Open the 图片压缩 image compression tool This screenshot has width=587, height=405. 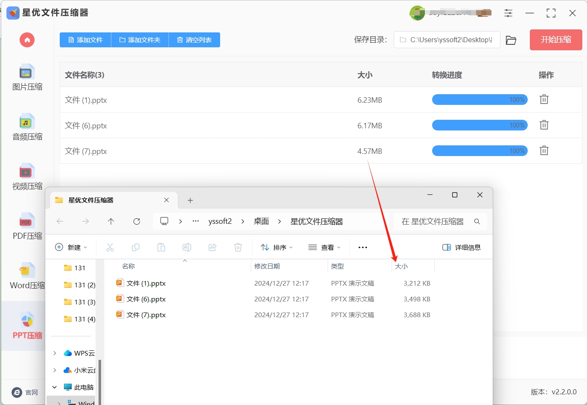click(x=27, y=78)
